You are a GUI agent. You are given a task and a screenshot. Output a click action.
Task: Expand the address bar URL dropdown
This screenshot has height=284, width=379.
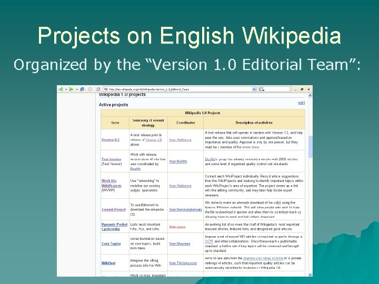coord(254,89)
